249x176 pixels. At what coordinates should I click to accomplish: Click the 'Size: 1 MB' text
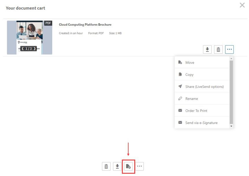[115, 33]
